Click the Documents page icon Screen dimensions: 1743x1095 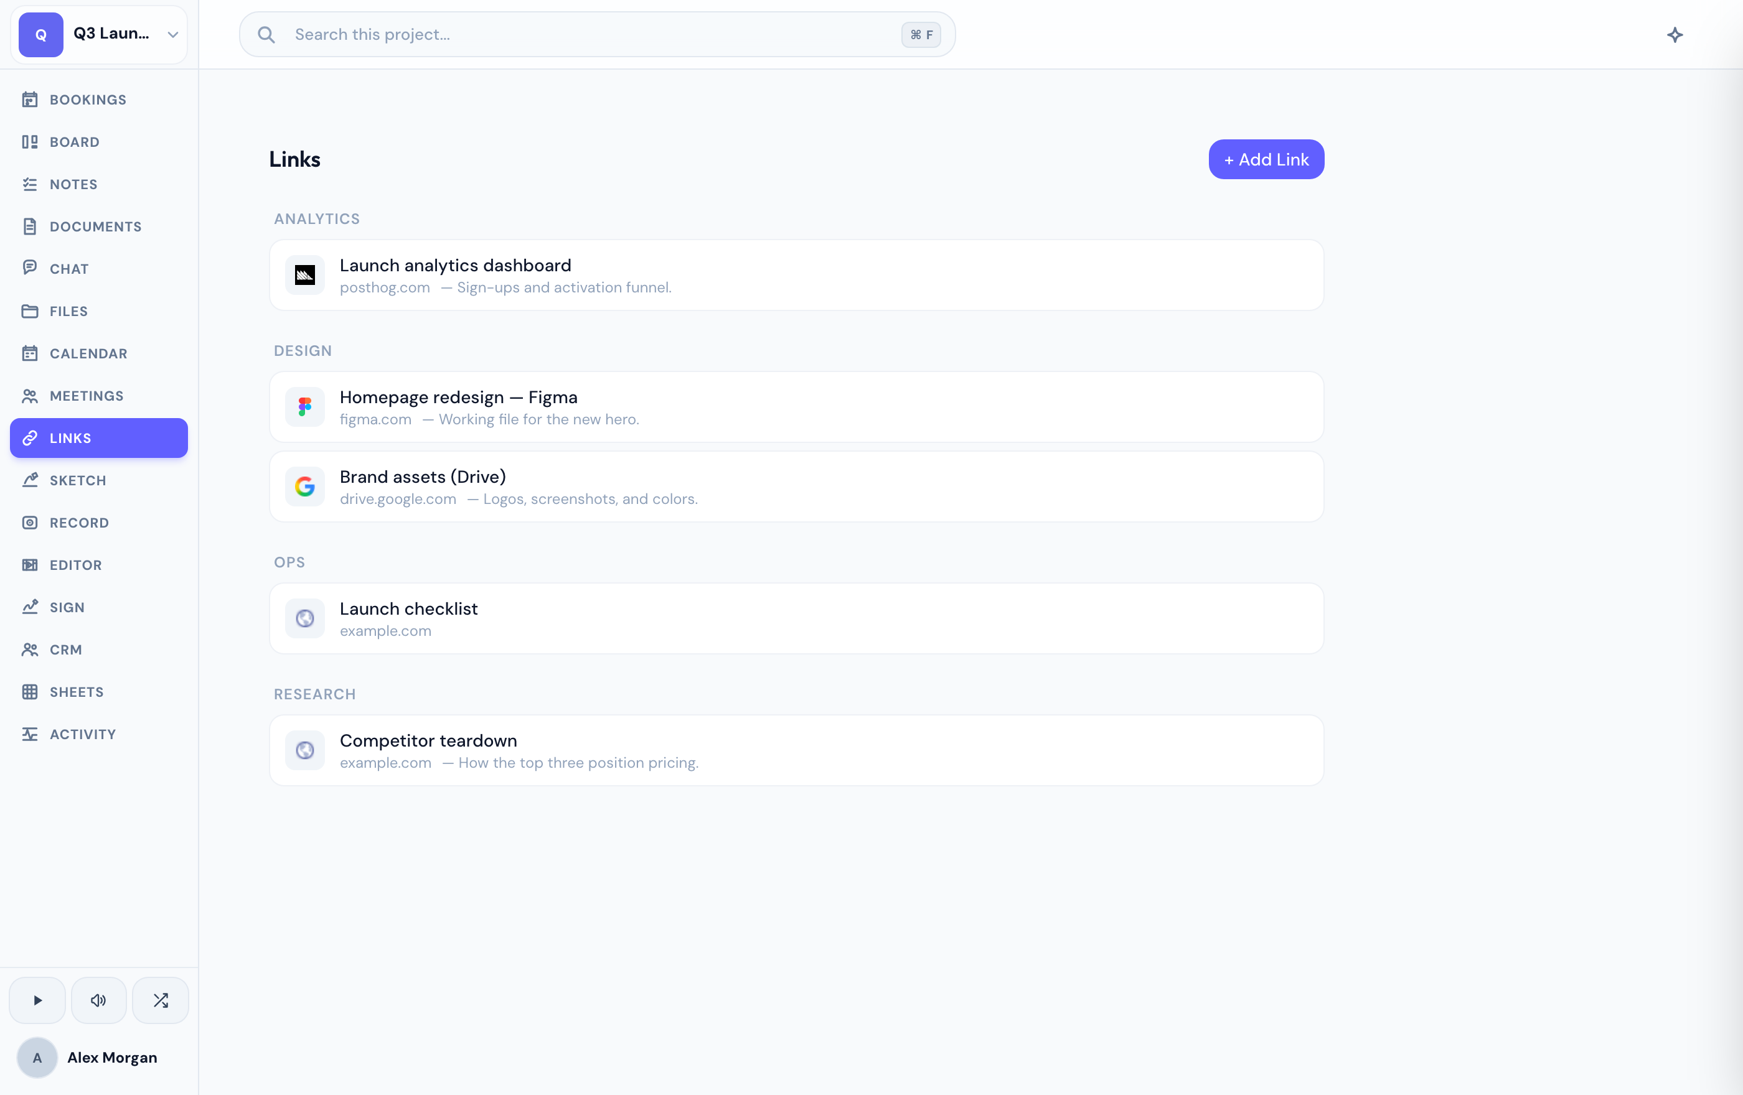pyautogui.click(x=30, y=226)
